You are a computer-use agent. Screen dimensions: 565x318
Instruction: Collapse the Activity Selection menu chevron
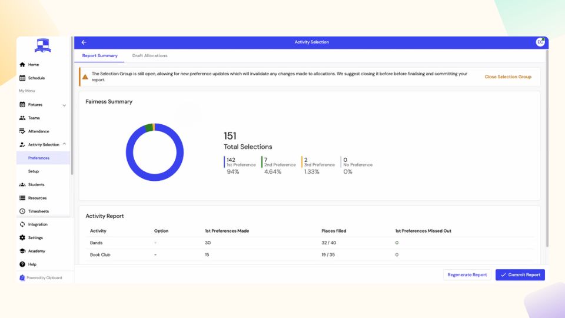(64, 144)
